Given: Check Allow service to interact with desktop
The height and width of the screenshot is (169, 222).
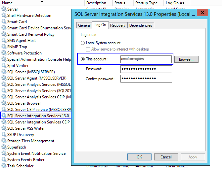Looking at the screenshot, I should pos(88,49).
